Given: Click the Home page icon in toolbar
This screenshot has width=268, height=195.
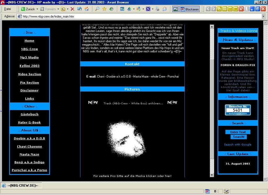Looking at the screenshot, I should coord(87,9).
